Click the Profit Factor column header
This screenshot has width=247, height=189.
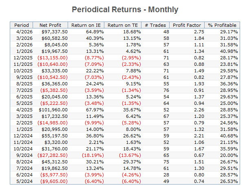186,25
